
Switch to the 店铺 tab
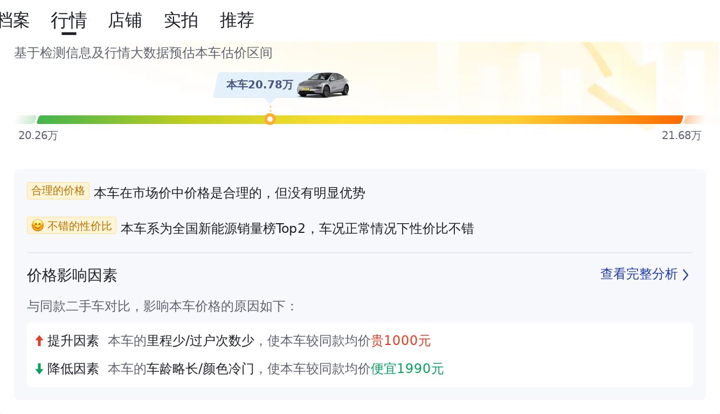[x=125, y=20]
